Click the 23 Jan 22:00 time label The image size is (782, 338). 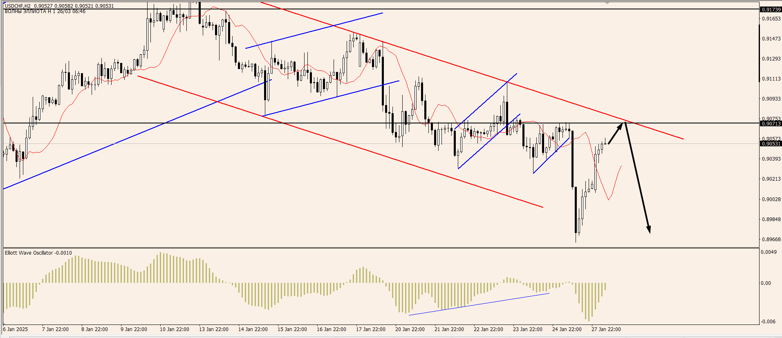528,329
